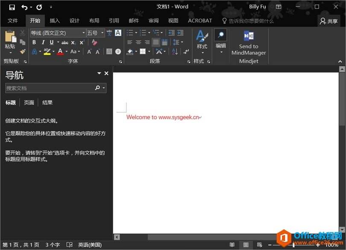
Task: Open Font dialog launcher
Action: 120,62
